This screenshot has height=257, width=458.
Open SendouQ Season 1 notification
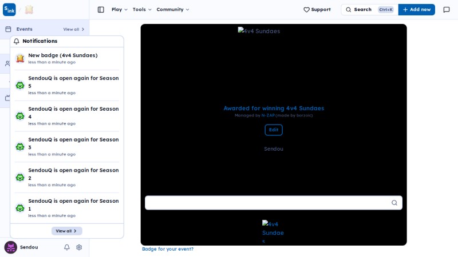(67, 208)
